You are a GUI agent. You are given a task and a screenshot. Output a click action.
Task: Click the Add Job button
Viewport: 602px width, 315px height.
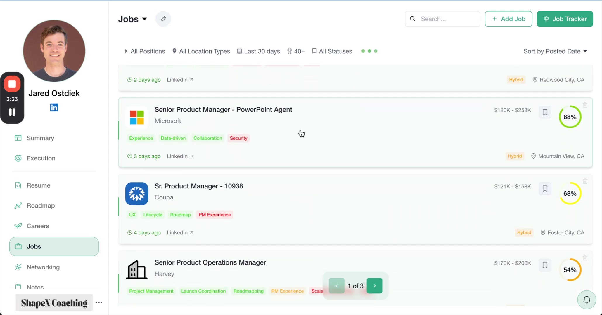pos(508,19)
